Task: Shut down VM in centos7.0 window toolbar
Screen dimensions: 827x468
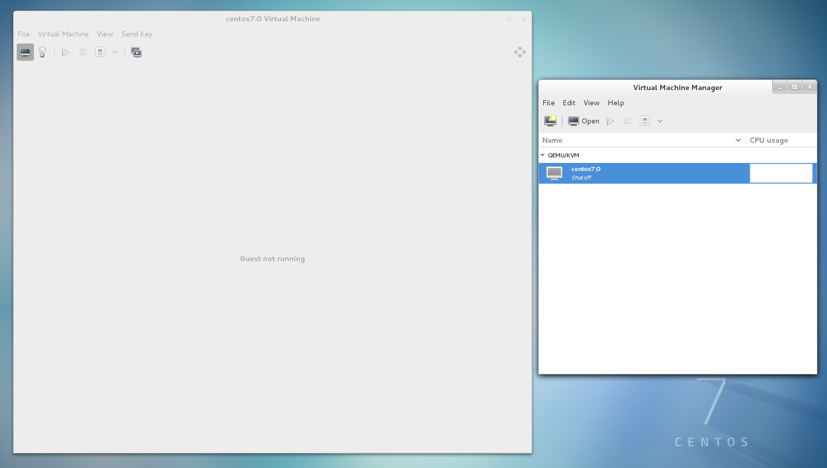Action: pos(100,52)
